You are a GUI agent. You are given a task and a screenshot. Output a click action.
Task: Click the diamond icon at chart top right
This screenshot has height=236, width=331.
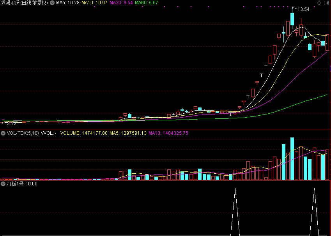(319, 3)
